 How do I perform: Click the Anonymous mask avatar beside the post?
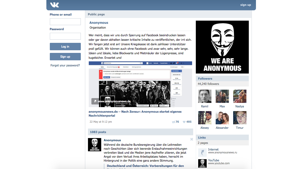point(95,145)
